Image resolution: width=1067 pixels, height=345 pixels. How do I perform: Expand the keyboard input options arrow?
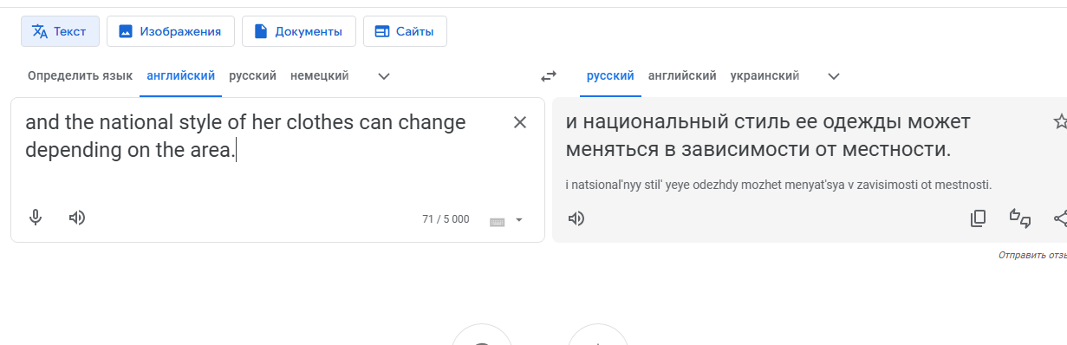pyautogui.click(x=519, y=220)
